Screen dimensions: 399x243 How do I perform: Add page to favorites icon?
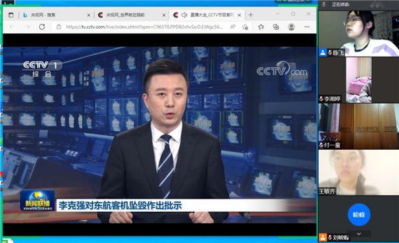(x=245, y=27)
